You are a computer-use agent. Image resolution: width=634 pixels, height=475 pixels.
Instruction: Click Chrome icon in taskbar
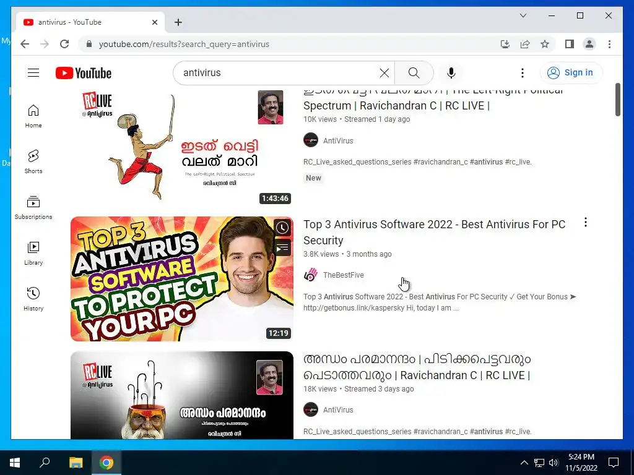coord(106,463)
